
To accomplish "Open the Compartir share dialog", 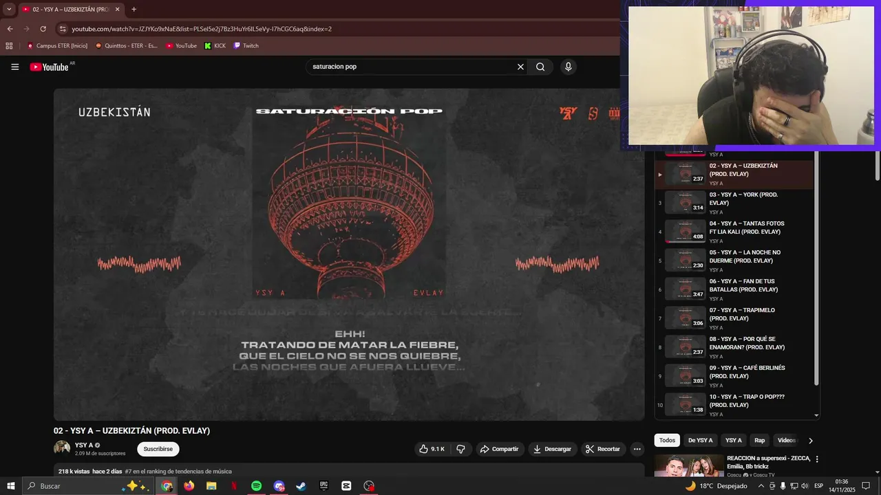I will (500, 449).
